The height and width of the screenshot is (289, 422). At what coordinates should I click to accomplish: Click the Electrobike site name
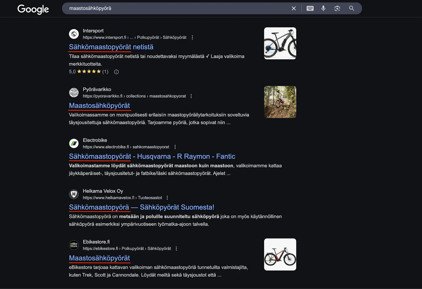click(x=95, y=140)
